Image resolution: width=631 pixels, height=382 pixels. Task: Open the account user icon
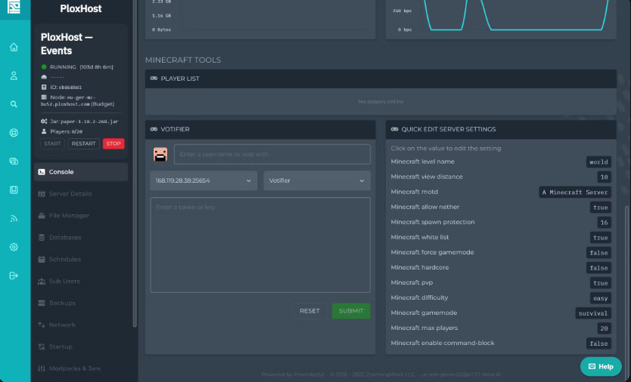coord(14,75)
